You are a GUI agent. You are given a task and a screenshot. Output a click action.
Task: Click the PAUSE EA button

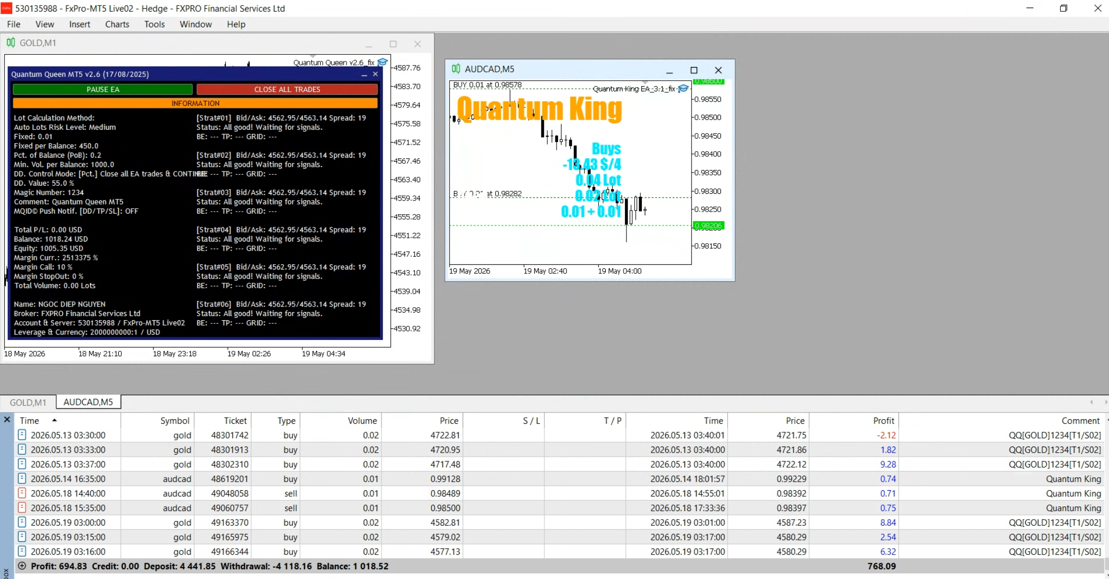103,89
